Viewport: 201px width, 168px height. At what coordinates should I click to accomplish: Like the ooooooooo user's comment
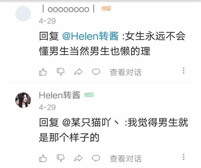click(43, 72)
